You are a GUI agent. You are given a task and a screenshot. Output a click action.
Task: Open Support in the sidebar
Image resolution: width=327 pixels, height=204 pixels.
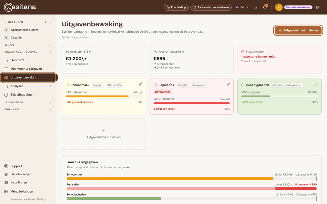tap(16, 166)
